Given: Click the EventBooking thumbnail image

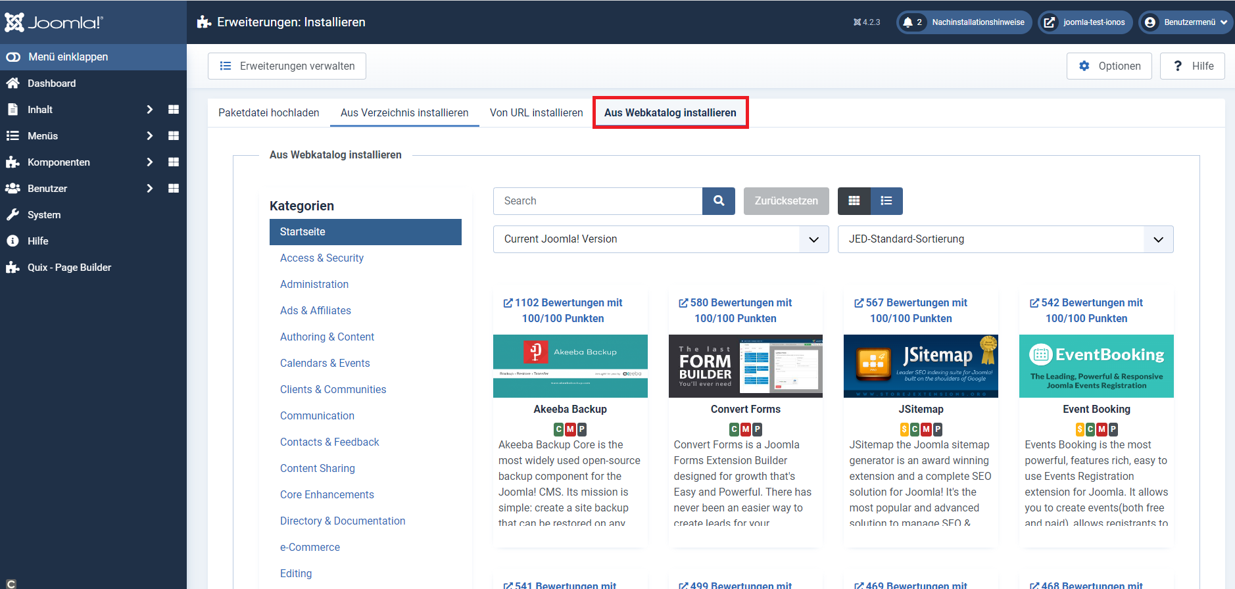Looking at the screenshot, I should (1096, 366).
